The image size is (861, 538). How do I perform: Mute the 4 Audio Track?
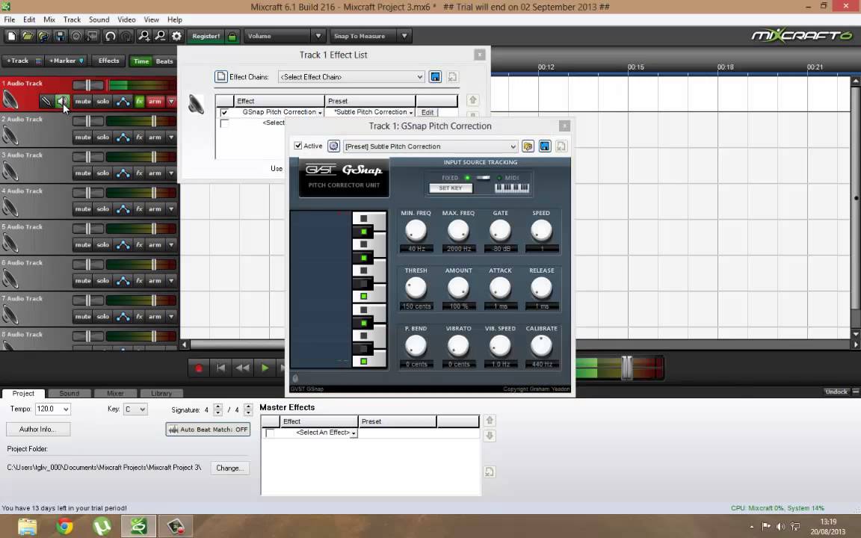[x=83, y=209]
